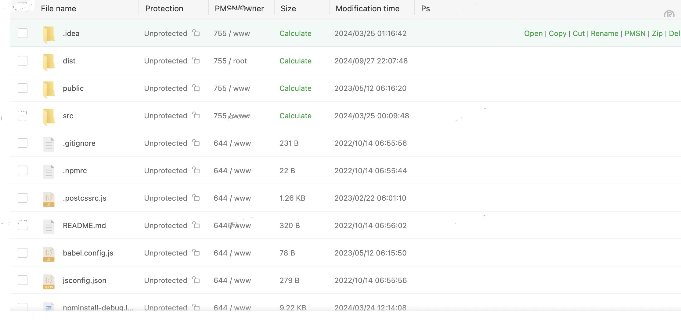This screenshot has width=681, height=322.
Task: Sort by the File name column header
Action: point(58,9)
